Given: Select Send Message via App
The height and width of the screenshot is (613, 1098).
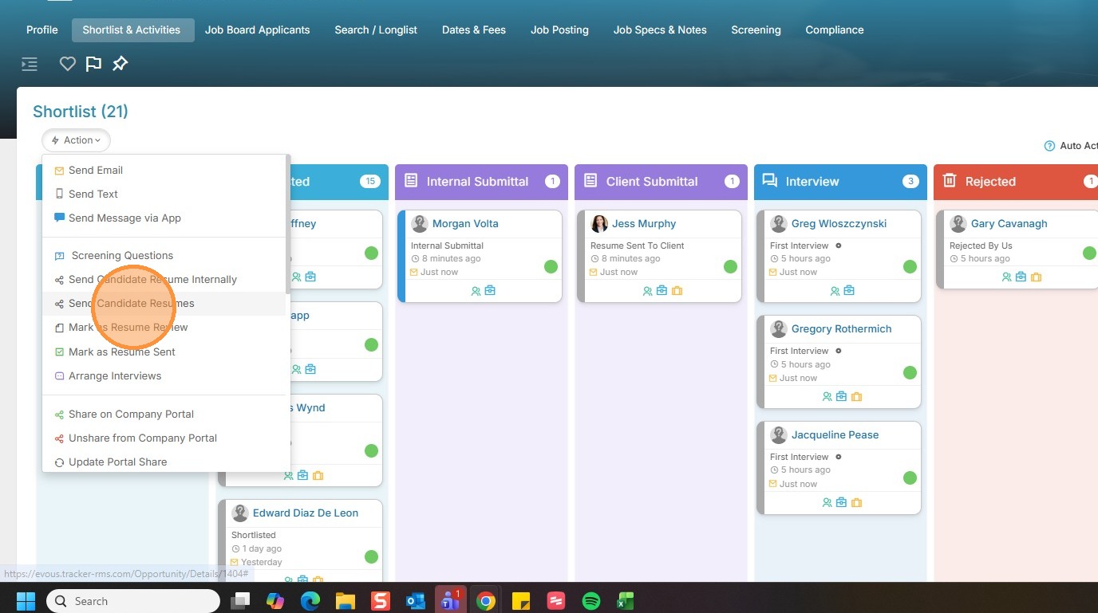Looking at the screenshot, I should [x=124, y=218].
